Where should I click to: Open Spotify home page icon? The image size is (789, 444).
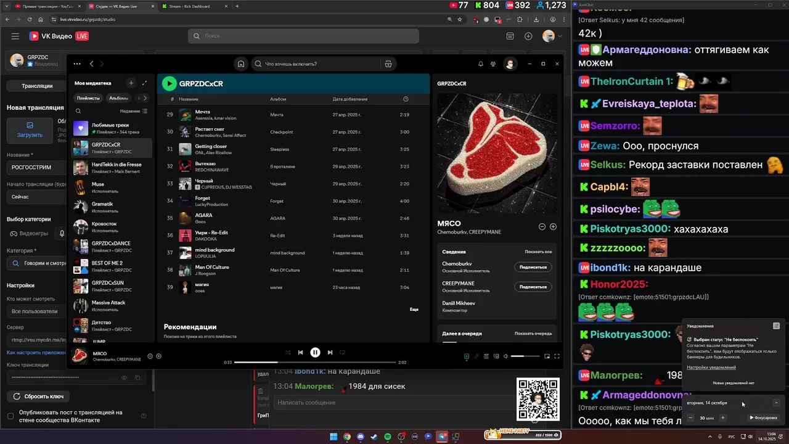coord(241,64)
